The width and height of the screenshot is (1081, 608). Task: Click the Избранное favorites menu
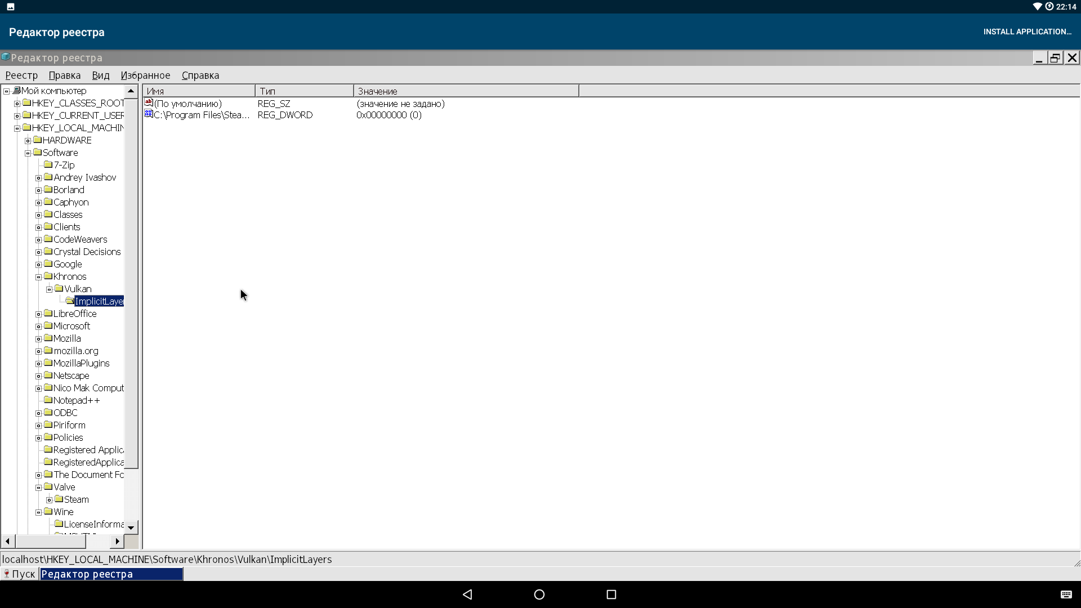145,75
